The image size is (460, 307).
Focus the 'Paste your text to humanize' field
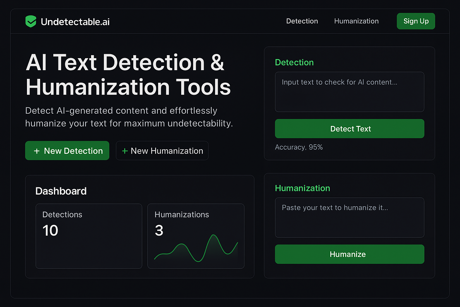click(349, 217)
